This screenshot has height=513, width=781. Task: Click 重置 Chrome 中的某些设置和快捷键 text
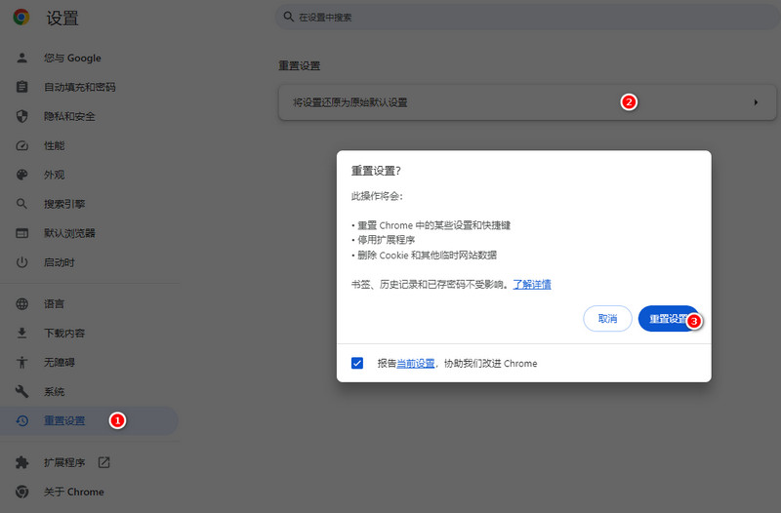pyautogui.click(x=433, y=225)
